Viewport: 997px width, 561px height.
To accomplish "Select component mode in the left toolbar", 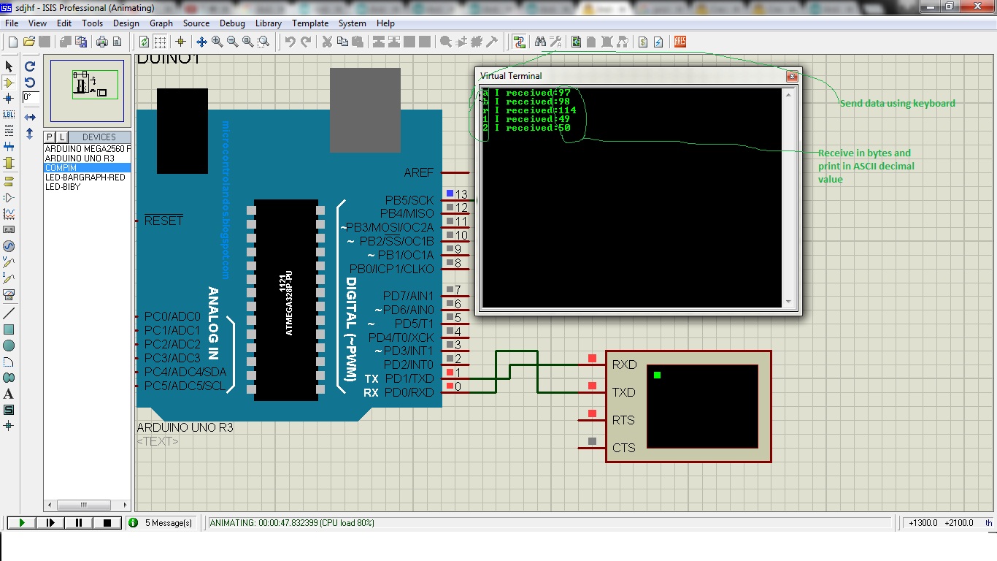I will click(9, 81).
